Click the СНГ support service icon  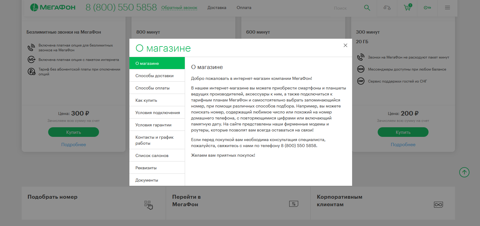point(361,81)
